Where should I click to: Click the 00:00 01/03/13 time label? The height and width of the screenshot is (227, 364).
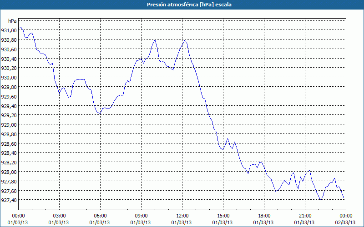tap(18, 219)
